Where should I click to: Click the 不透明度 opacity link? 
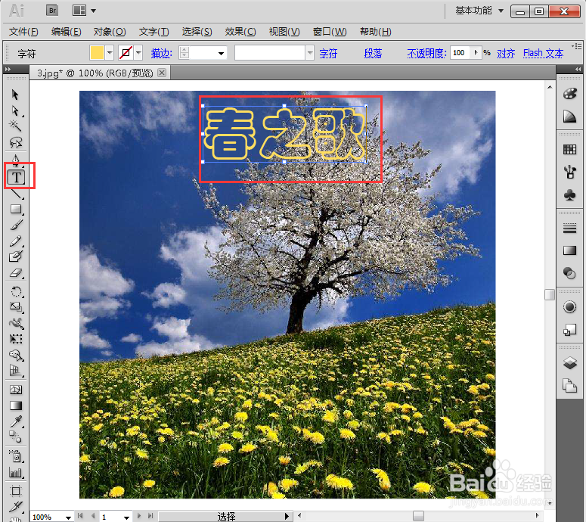[426, 54]
